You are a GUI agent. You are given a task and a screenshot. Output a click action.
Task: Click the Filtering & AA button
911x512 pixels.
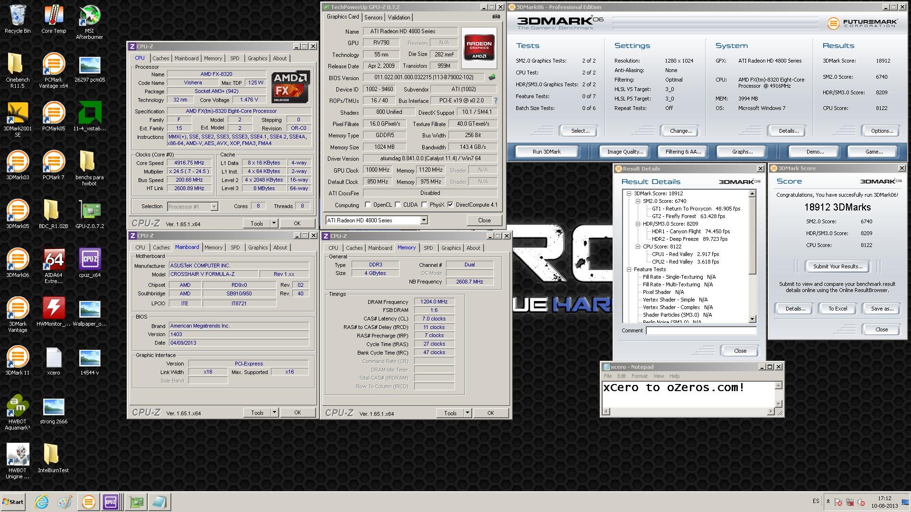[683, 152]
